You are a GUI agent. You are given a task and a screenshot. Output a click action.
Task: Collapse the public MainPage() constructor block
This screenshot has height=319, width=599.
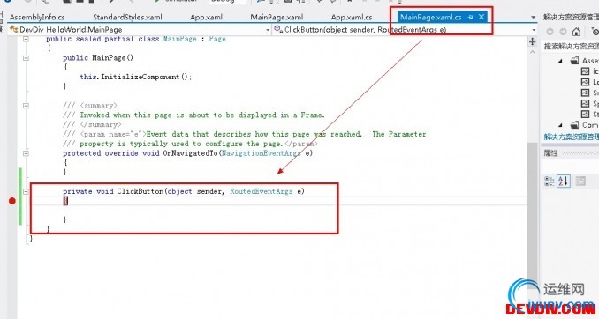26,58
